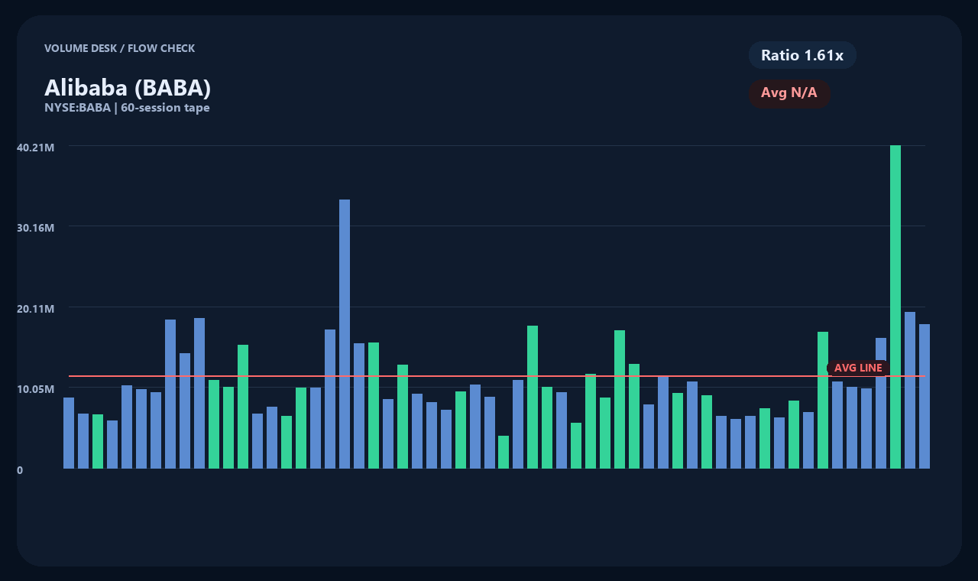The image size is (978, 581).
Task: Click the VOLUME DESK / FLOW CHECK header
Action: tap(119, 48)
